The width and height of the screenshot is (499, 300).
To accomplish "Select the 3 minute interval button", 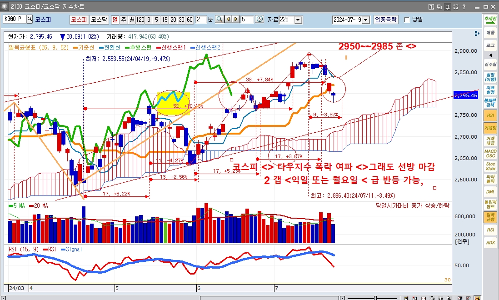I will (x=148, y=20).
